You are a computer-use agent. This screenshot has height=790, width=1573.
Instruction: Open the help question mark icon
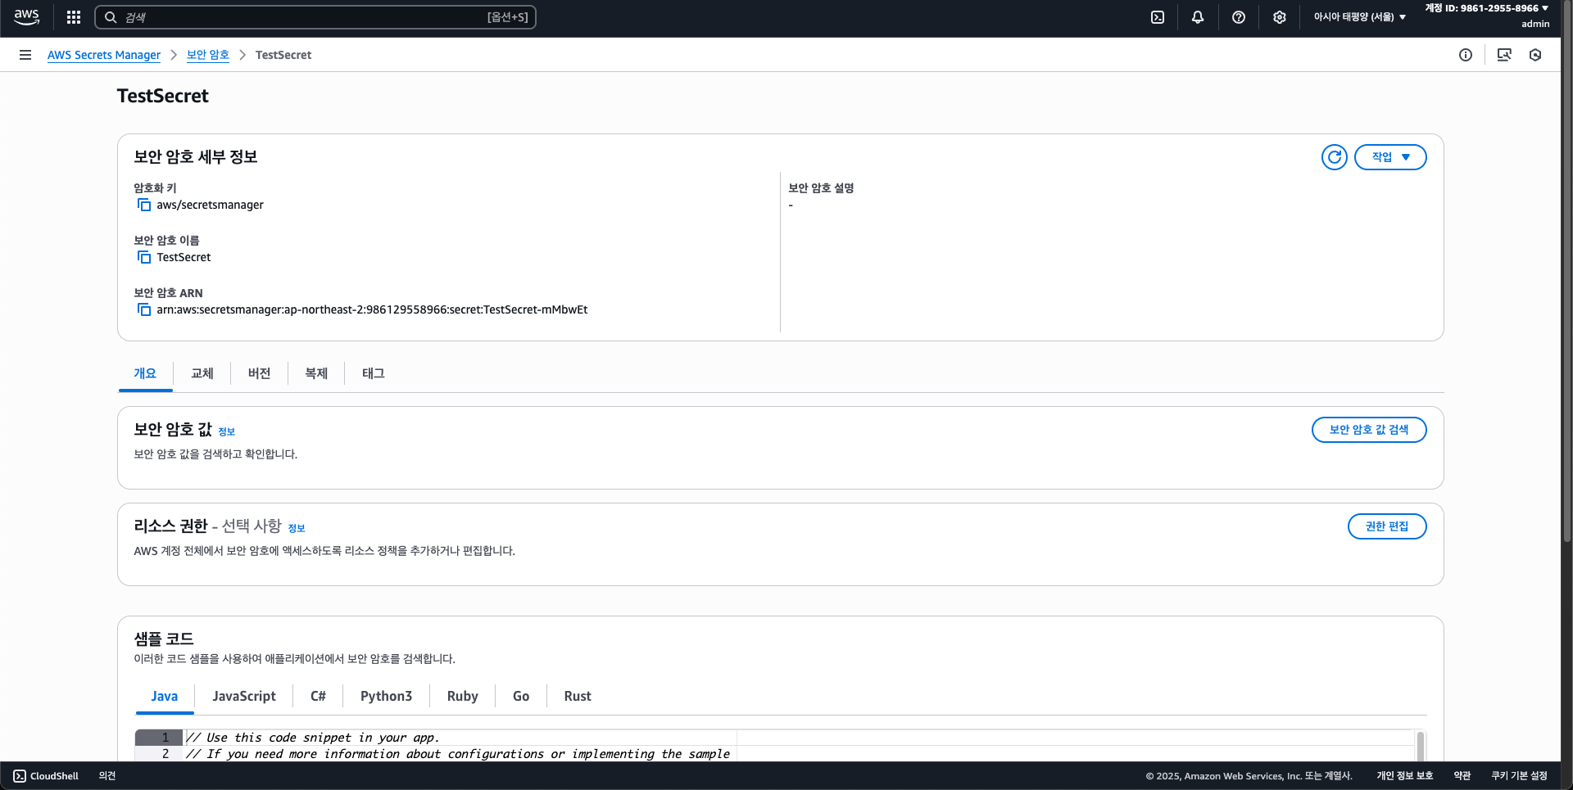(x=1239, y=17)
